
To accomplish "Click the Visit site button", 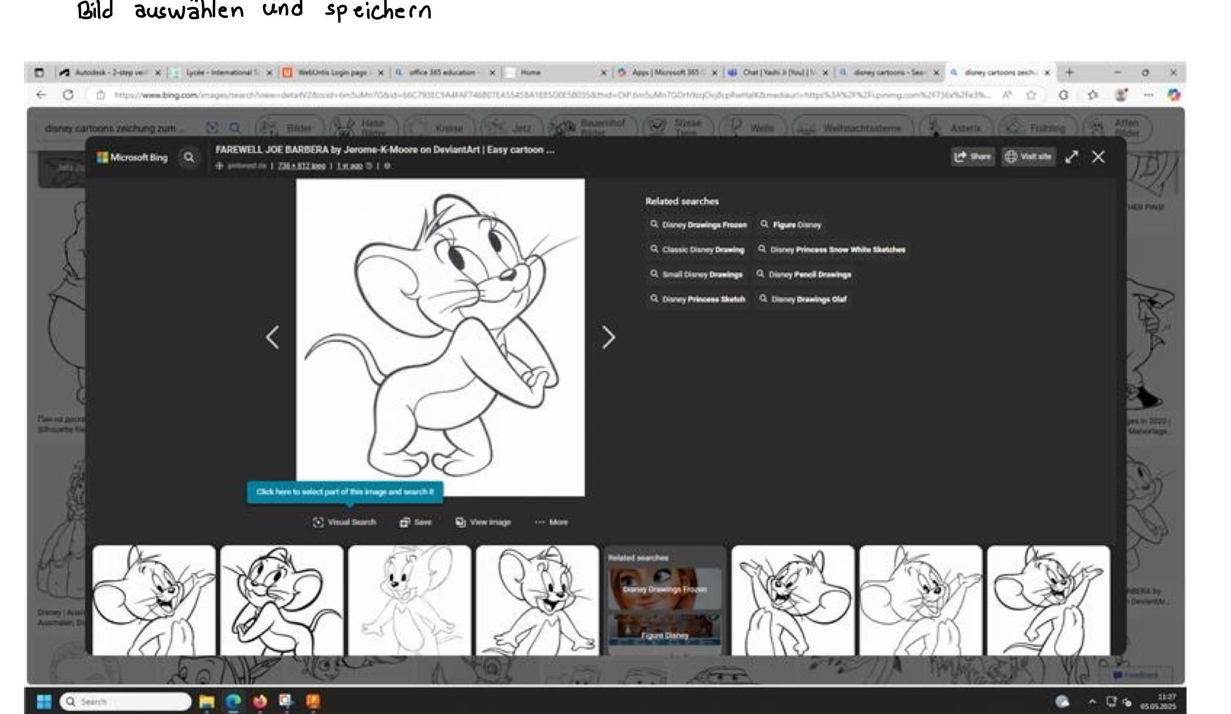I will [1028, 157].
